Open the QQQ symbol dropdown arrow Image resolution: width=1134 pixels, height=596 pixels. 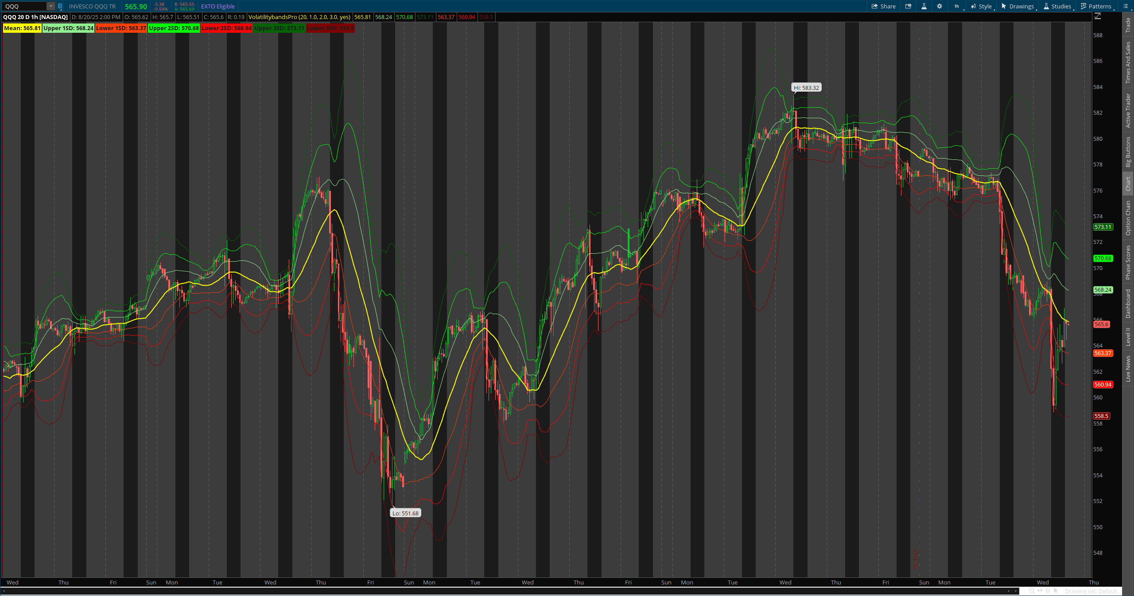pos(50,6)
